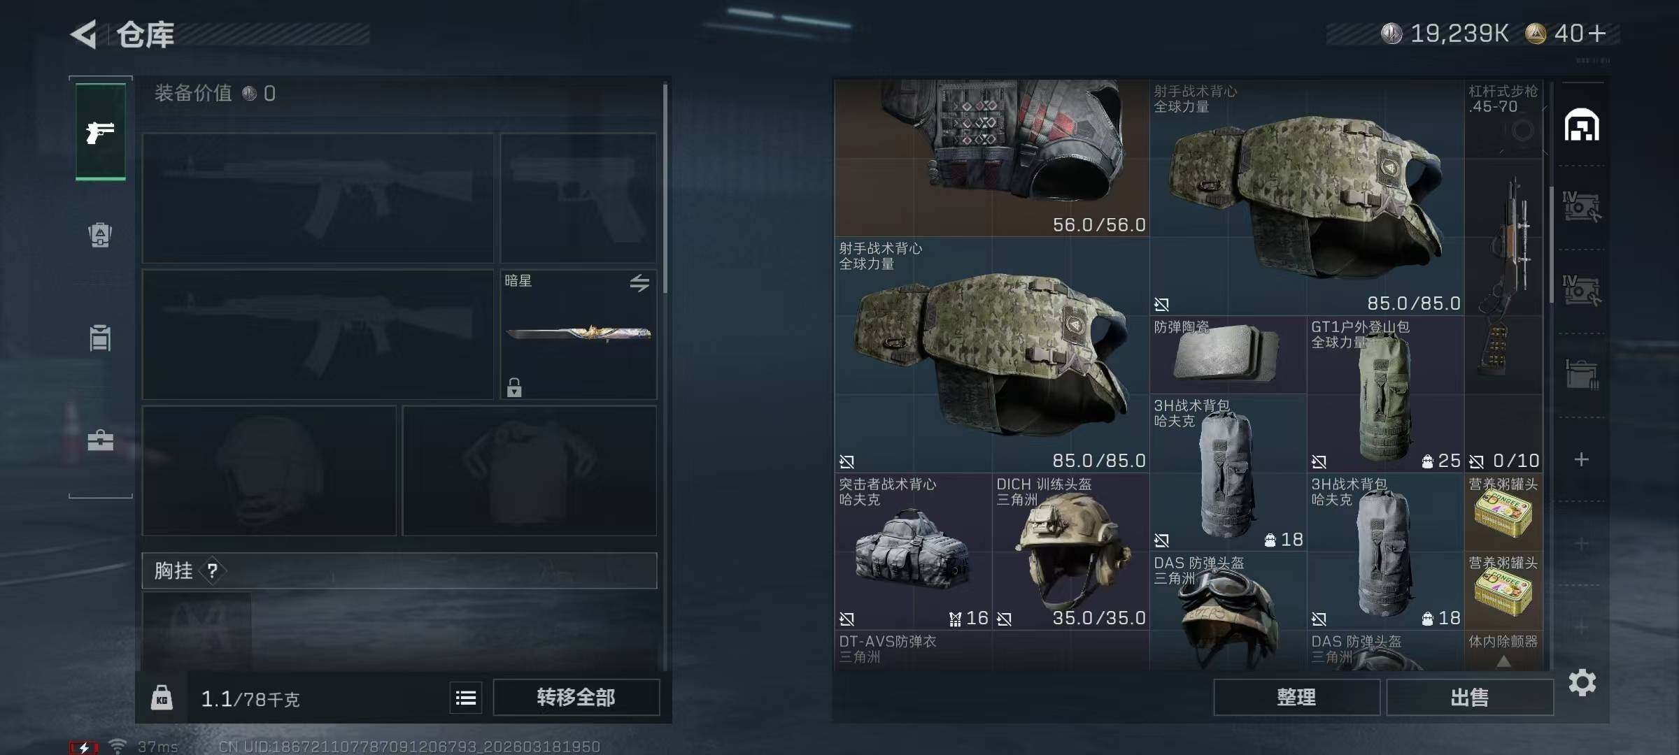Click the 整理 sort button
The image size is (1679, 755).
tap(1296, 698)
